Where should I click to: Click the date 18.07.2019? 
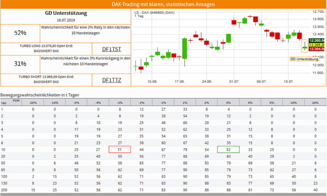pos(66,20)
